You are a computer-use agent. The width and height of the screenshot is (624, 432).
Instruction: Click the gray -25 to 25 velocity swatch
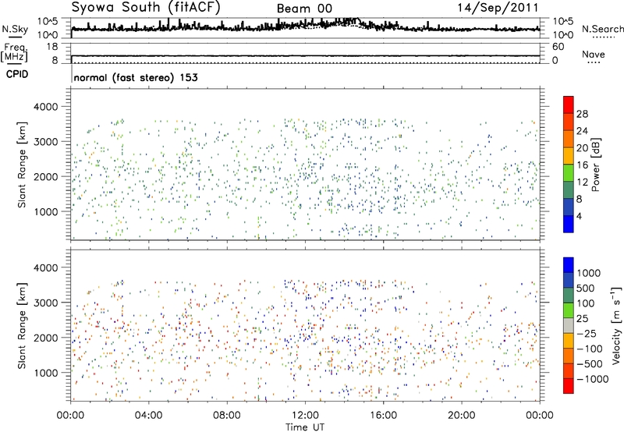tap(569, 325)
